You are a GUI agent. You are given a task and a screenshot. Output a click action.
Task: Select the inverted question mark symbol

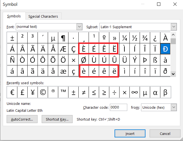click(x=155, y=38)
